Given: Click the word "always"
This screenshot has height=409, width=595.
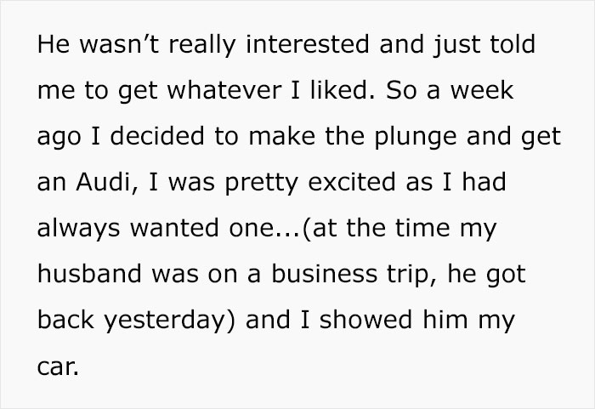Looking at the screenshot, I should [77, 230].
